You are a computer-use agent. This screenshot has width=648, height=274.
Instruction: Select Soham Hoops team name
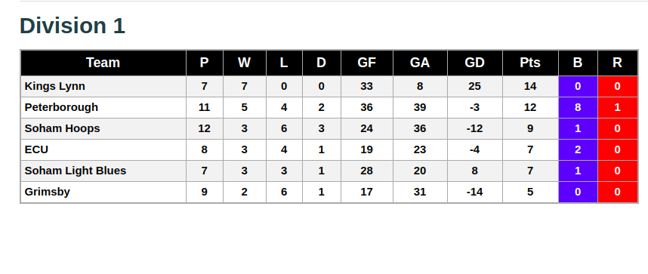pos(62,128)
